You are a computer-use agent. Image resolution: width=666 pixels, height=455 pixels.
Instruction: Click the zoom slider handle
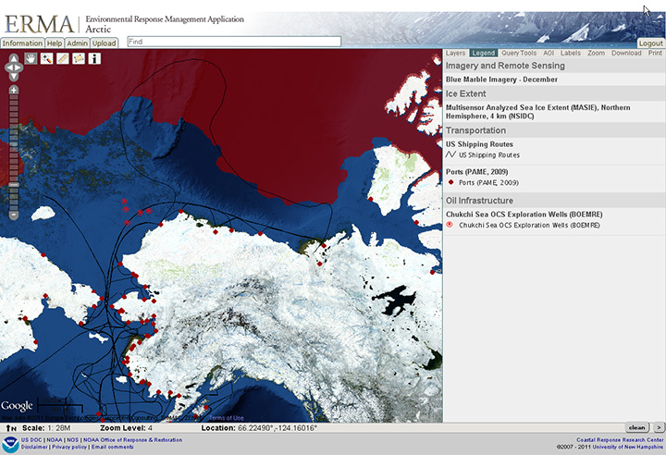14,185
